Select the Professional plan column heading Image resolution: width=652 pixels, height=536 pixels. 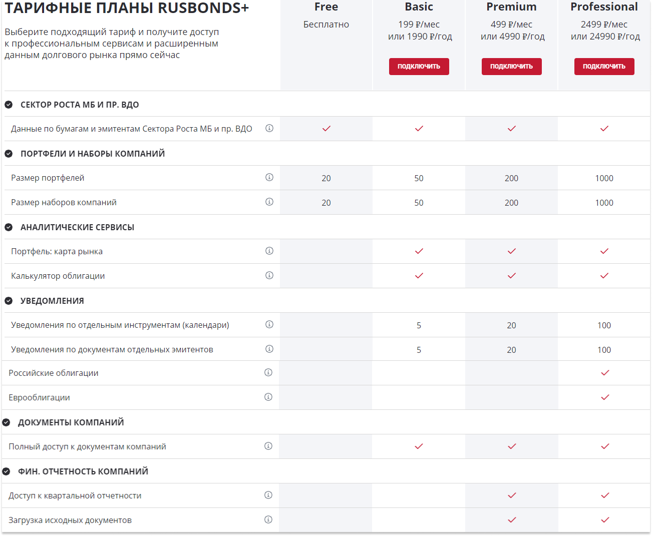click(604, 7)
